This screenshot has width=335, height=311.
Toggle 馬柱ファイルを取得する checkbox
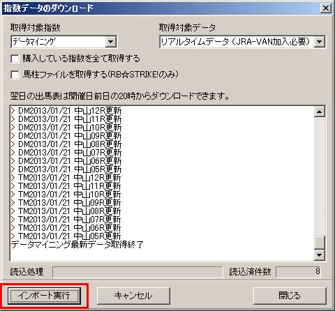pos(15,75)
